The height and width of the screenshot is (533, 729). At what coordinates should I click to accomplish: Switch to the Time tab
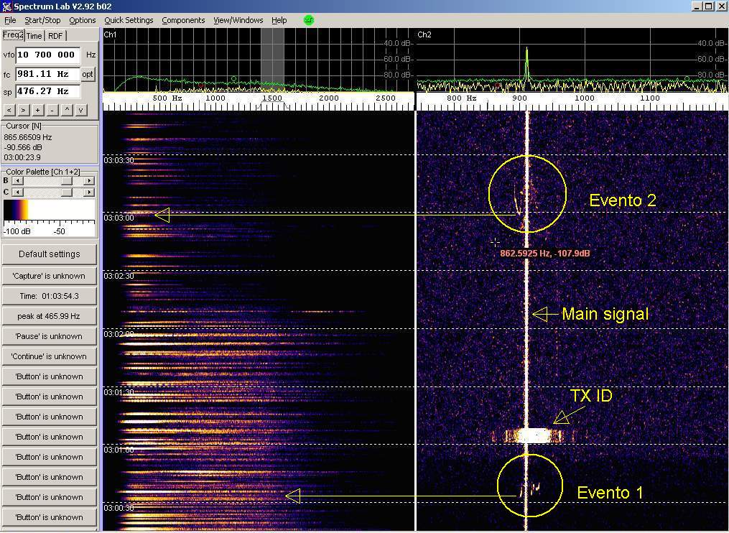pyautogui.click(x=34, y=36)
